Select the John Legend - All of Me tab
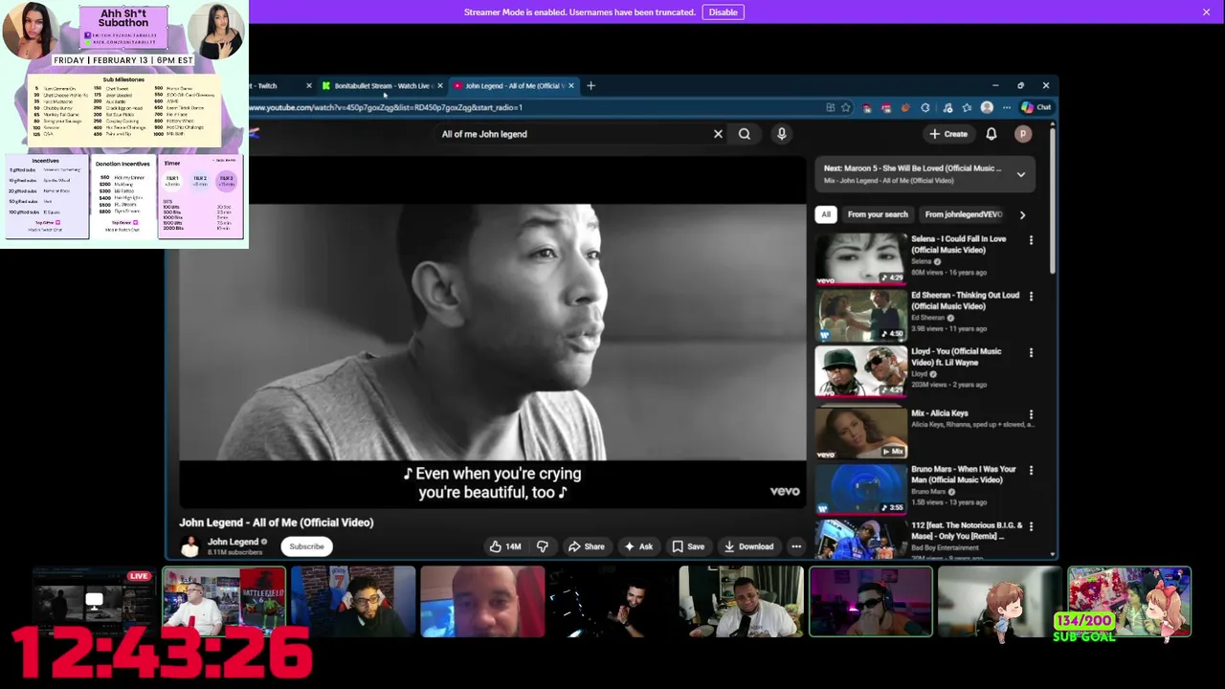 point(514,85)
